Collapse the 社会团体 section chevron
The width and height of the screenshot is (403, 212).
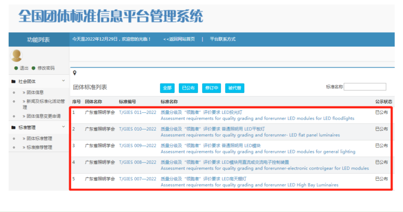(x=63, y=81)
